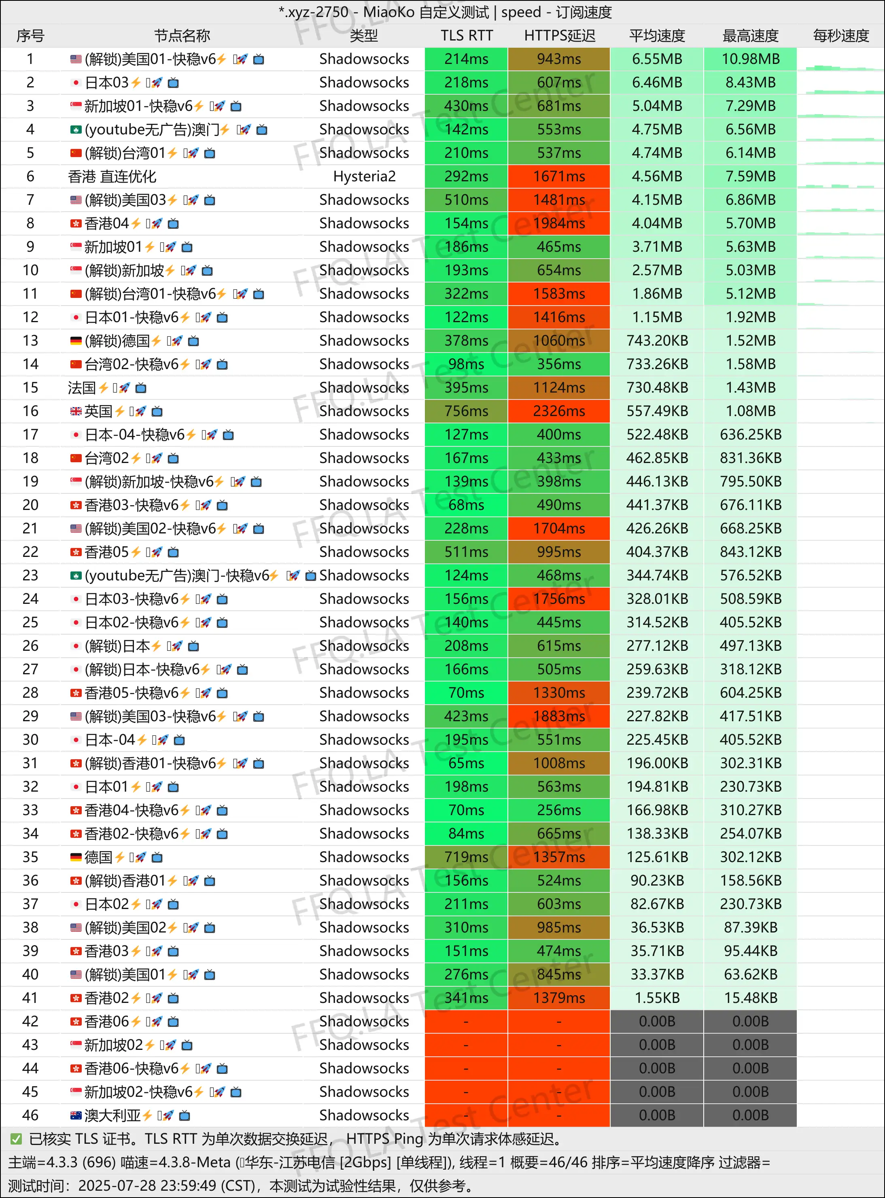Click the 15.48KB max speed cell
The height and width of the screenshot is (1198, 885).
[x=751, y=999]
